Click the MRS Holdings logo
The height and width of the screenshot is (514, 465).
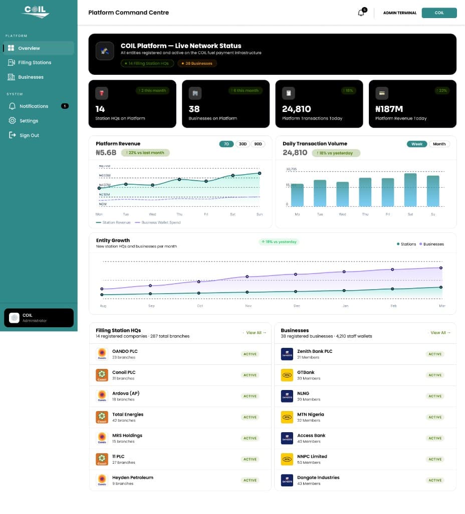coord(102,438)
